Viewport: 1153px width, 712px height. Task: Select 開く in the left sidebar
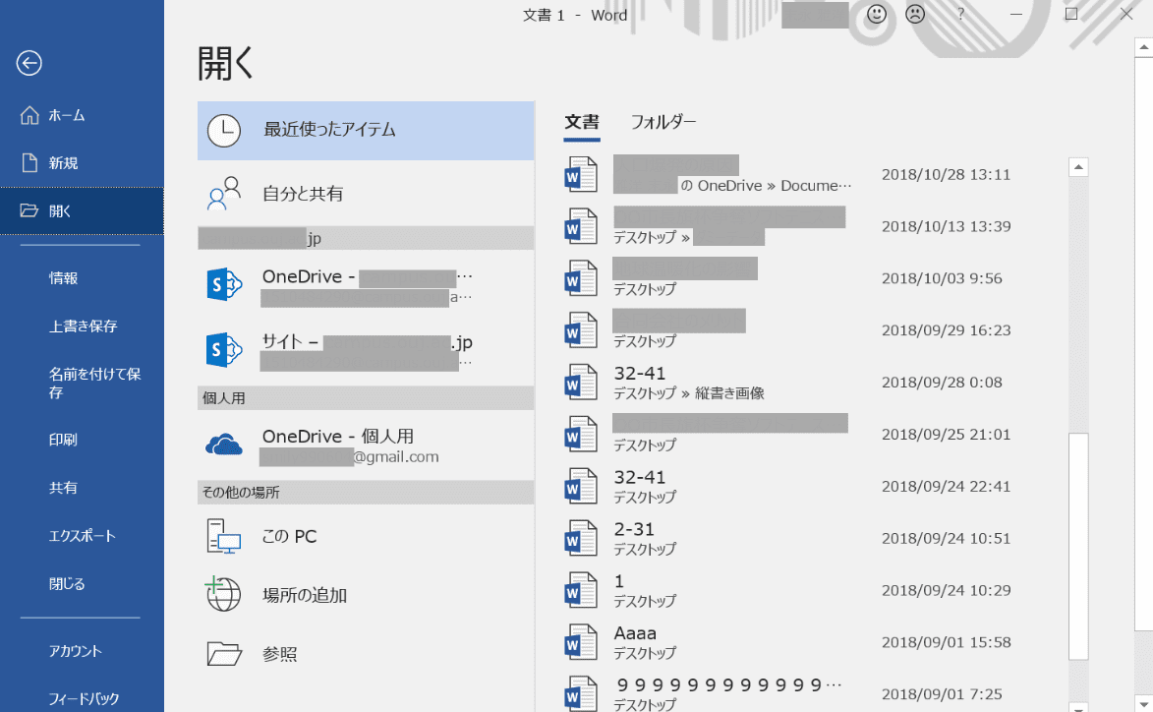(x=82, y=211)
